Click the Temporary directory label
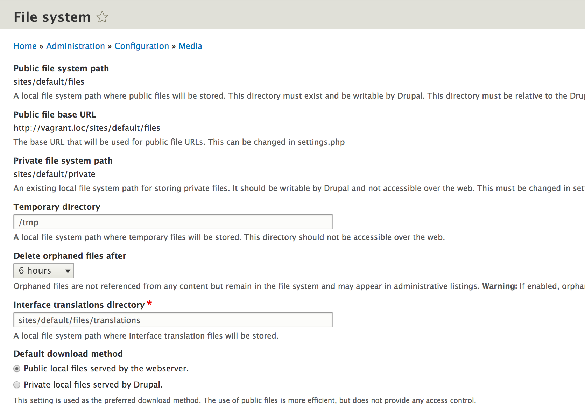 click(x=57, y=207)
